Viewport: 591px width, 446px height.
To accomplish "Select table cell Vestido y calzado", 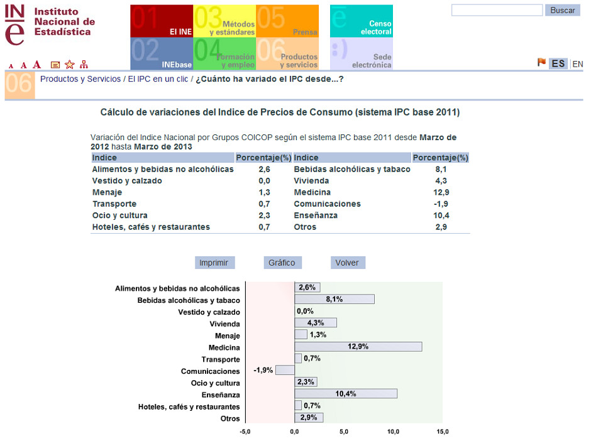I will (127, 181).
